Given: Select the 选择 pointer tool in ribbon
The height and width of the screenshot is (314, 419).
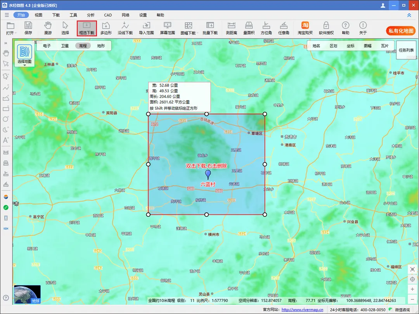Looking at the screenshot, I should coord(65,28).
